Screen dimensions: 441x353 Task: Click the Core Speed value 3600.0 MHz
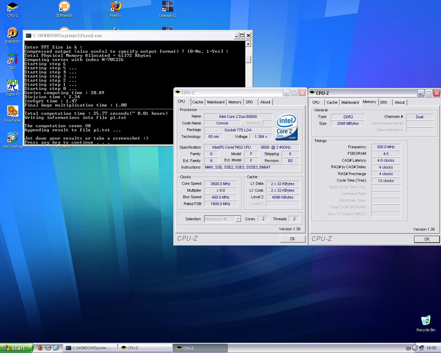(x=220, y=184)
